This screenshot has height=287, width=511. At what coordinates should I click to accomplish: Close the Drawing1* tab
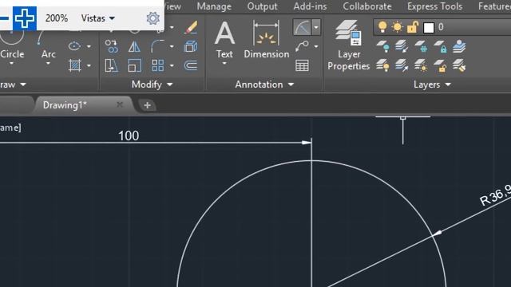coord(120,104)
